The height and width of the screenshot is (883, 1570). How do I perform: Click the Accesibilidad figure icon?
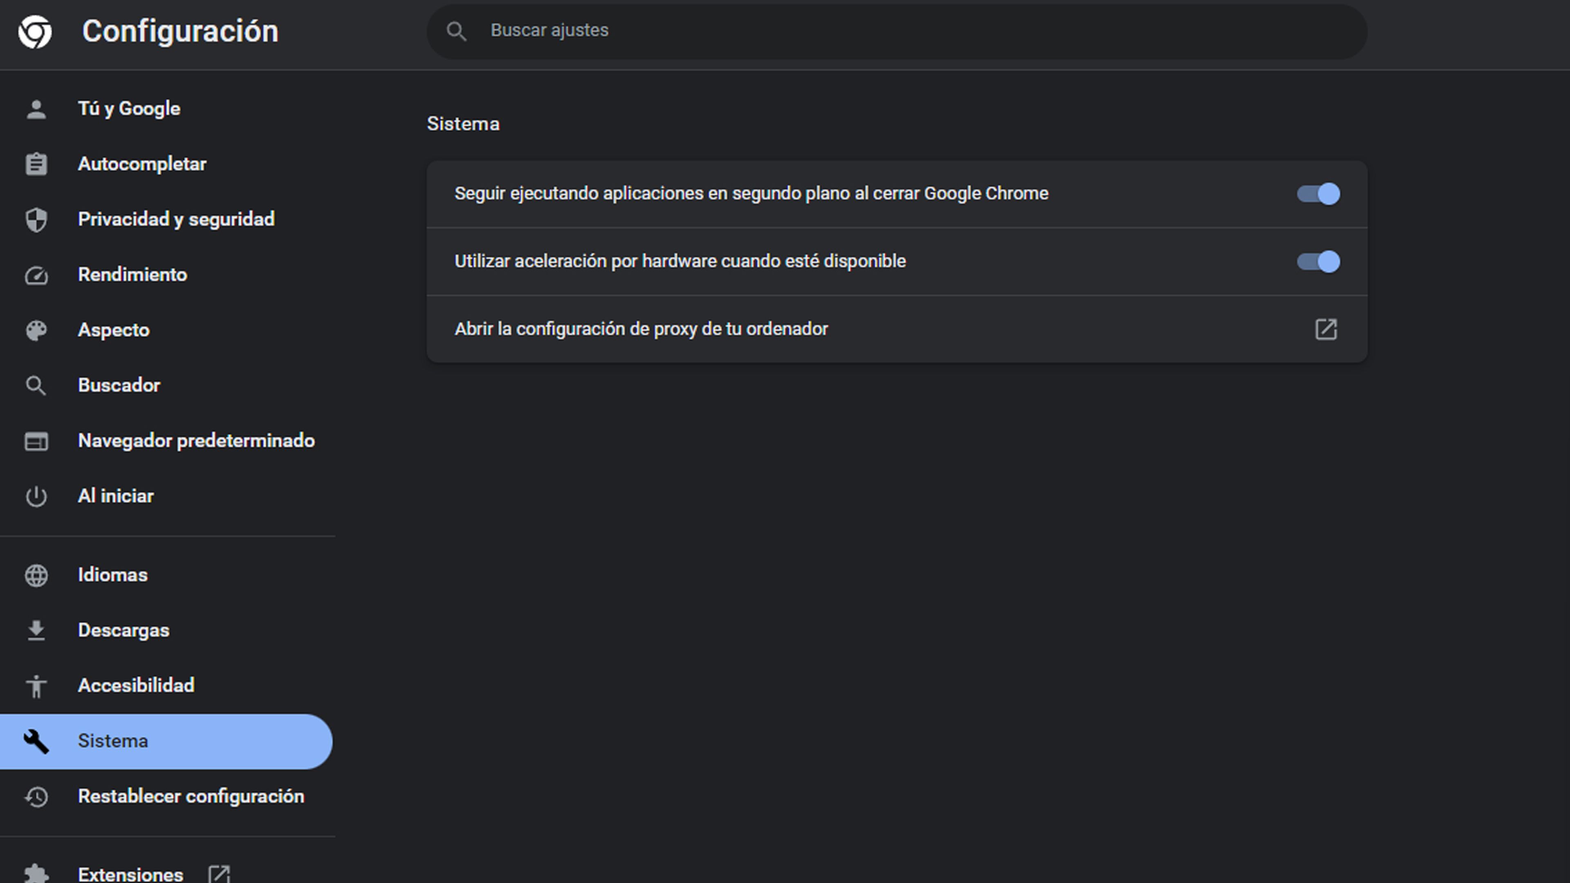coord(36,686)
